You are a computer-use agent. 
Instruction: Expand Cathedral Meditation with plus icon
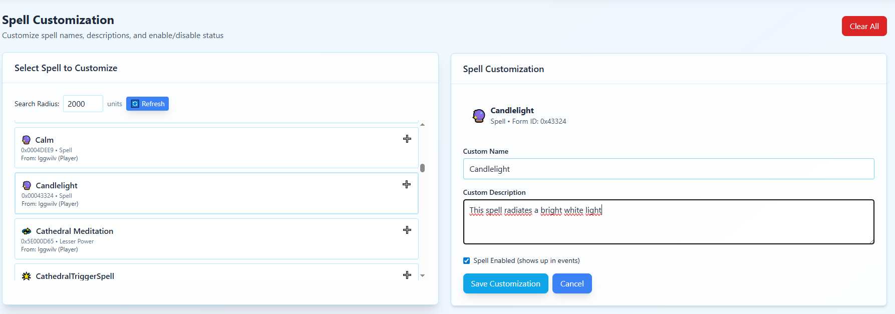[407, 230]
